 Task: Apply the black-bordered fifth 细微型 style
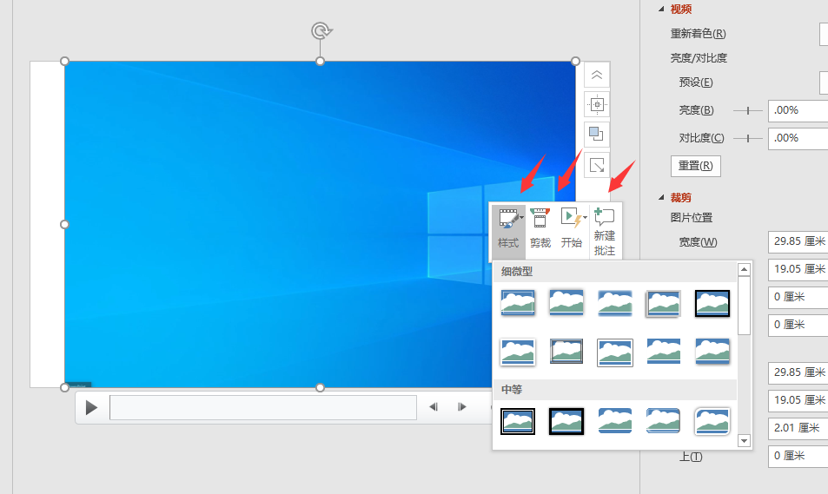point(712,303)
